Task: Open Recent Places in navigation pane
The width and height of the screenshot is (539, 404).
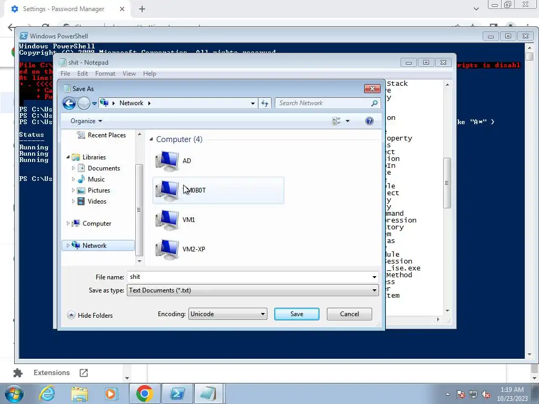Action: click(102, 135)
